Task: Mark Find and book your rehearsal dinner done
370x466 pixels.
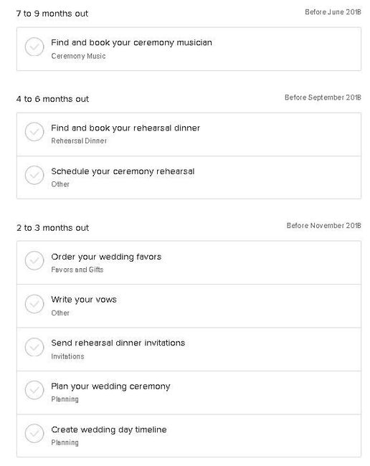Action: (34, 132)
